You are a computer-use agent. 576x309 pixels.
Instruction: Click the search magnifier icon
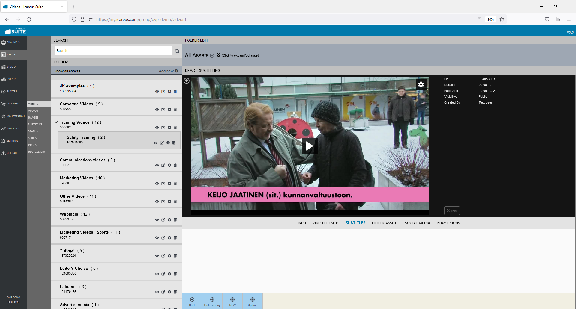pyautogui.click(x=177, y=51)
